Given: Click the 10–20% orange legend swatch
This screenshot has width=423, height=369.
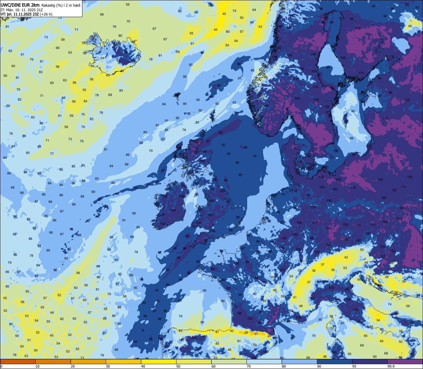Looking at the screenshot, I should point(53,362).
